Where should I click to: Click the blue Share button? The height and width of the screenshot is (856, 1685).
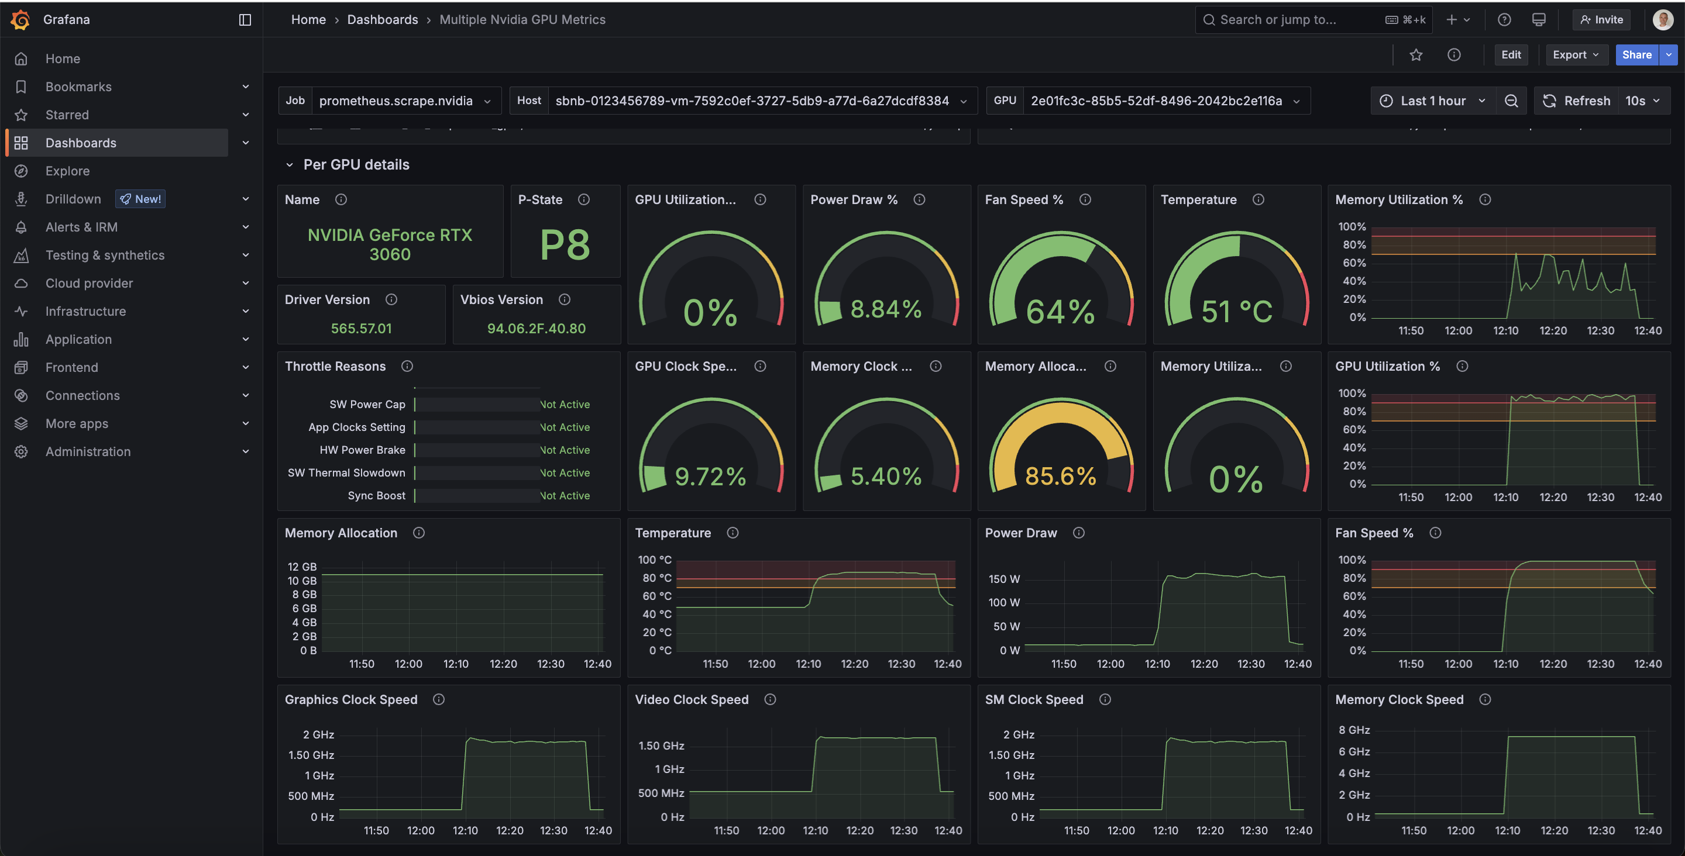[1636, 55]
